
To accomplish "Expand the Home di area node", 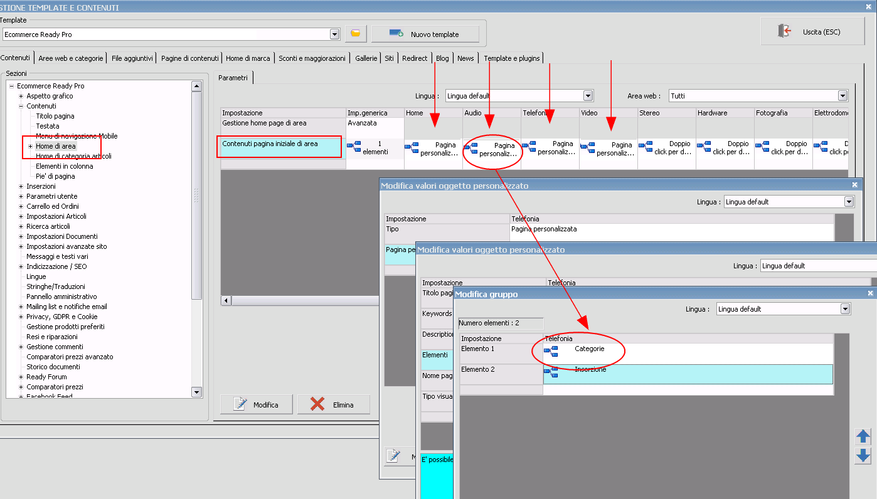I will tap(30, 146).
